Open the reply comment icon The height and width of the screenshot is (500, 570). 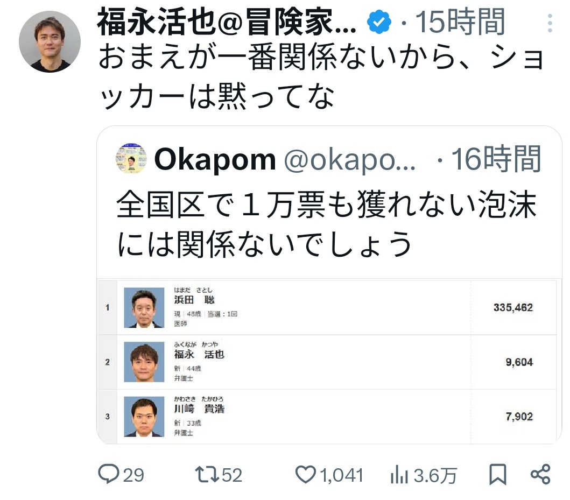[x=109, y=474]
